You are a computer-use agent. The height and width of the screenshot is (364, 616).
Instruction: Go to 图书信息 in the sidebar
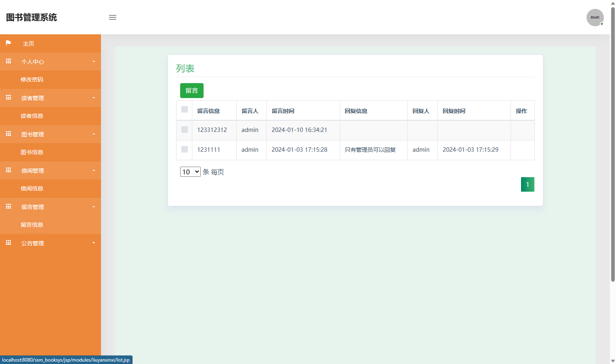click(x=32, y=152)
